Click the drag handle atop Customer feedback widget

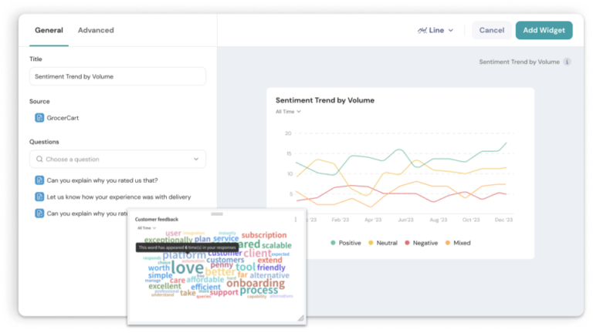click(x=217, y=214)
